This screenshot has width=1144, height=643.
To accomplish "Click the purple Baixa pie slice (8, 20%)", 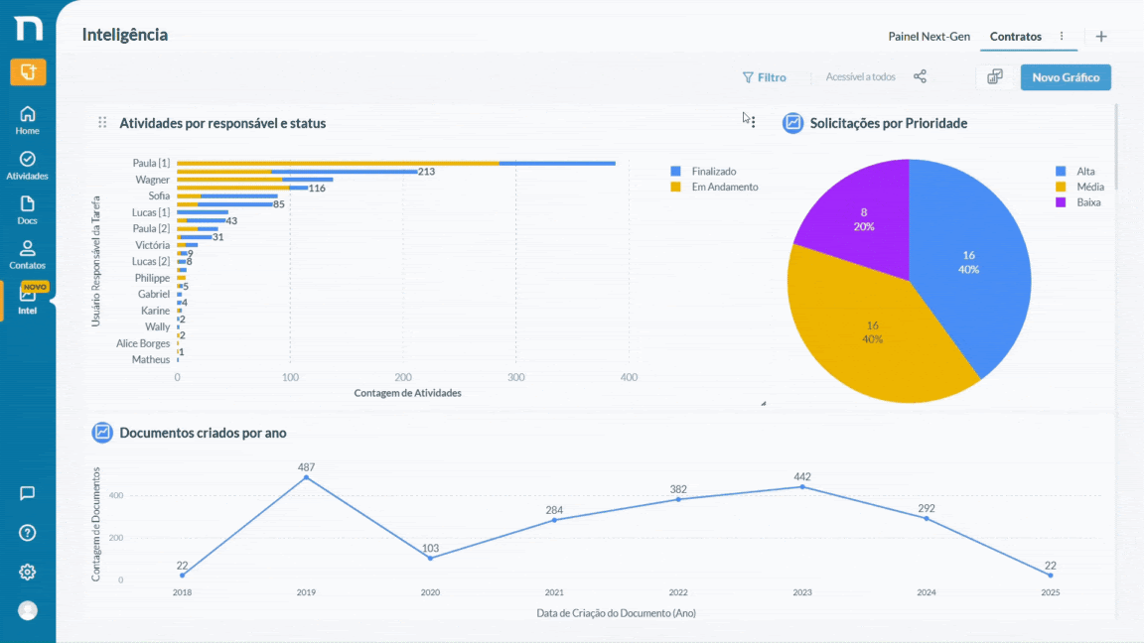I will (864, 219).
